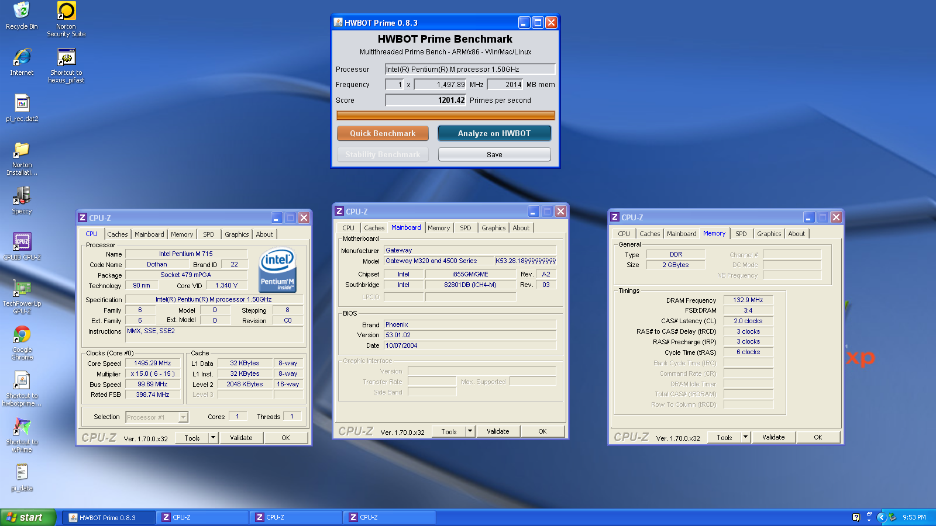
Task: Open SPD tab in Memory CPU-Z window
Action: click(741, 234)
